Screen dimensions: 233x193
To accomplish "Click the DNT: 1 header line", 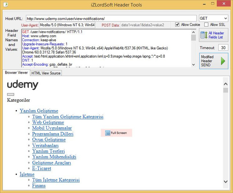I will pos(28,60).
